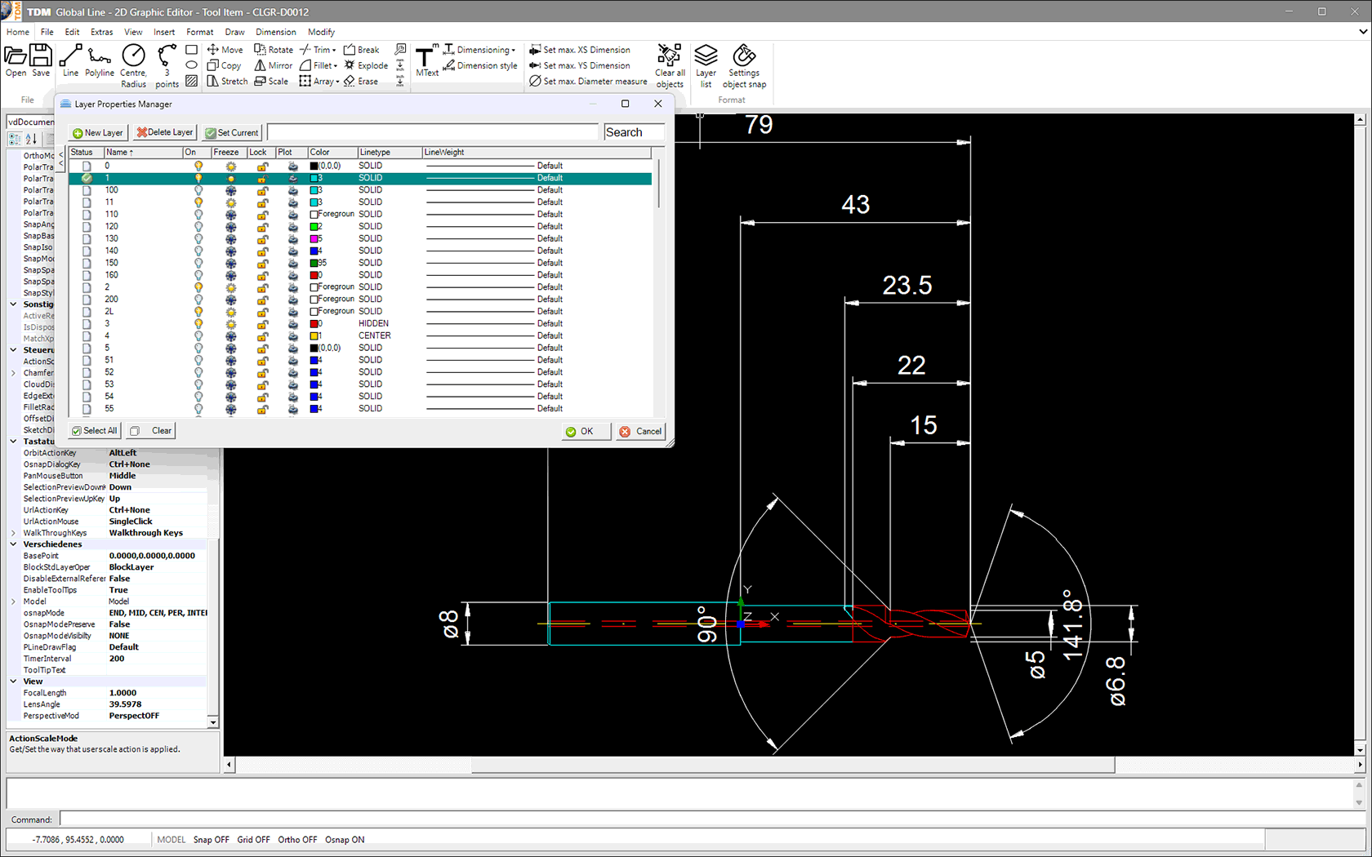Click the Polyline drawing tool
The height and width of the screenshot is (857, 1372).
point(100,61)
